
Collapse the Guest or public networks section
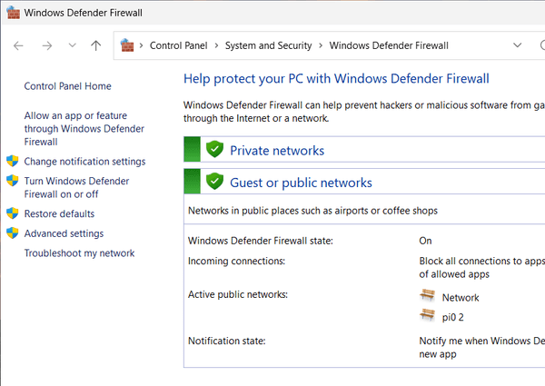point(300,183)
